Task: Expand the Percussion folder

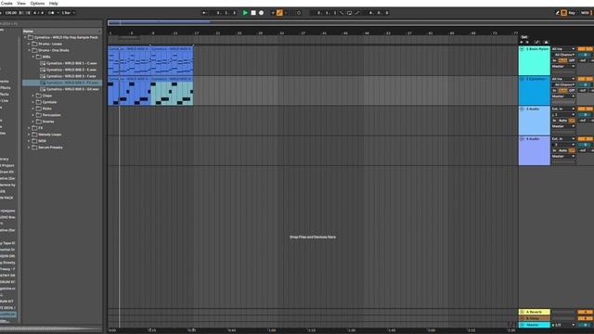Action: (x=33, y=115)
